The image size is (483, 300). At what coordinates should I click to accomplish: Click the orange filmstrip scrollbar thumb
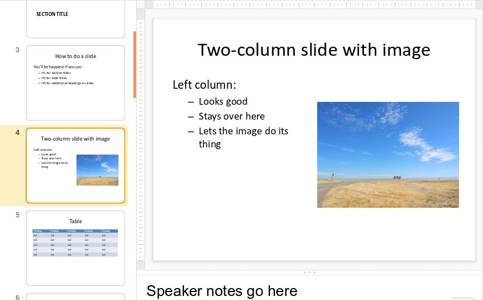(x=134, y=64)
